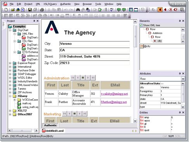Toggle the Show XML tree checkbox
The image size is (189, 142).
click(141, 25)
